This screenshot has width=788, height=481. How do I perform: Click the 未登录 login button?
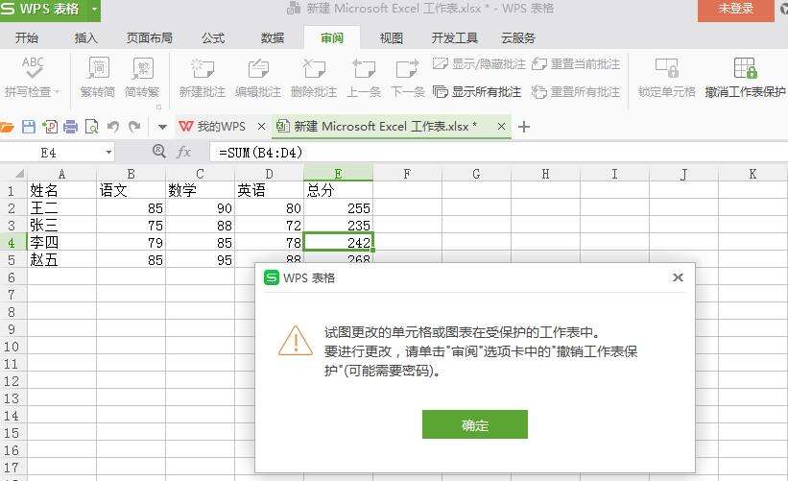point(736,9)
